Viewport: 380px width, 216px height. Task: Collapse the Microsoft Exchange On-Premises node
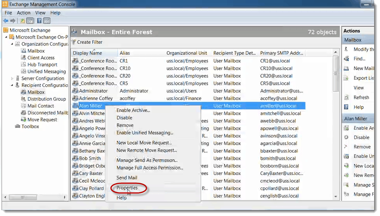coord(6,37)
